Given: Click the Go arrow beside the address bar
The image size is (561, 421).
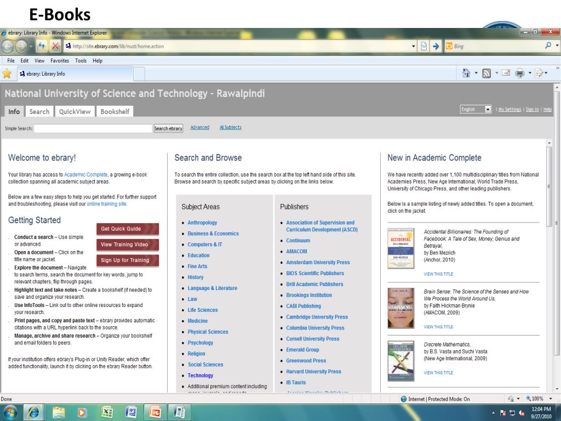Looking at the screenshot, I should [x=436, y=46].
